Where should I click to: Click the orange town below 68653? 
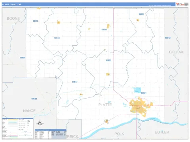[x=108, y=74]
